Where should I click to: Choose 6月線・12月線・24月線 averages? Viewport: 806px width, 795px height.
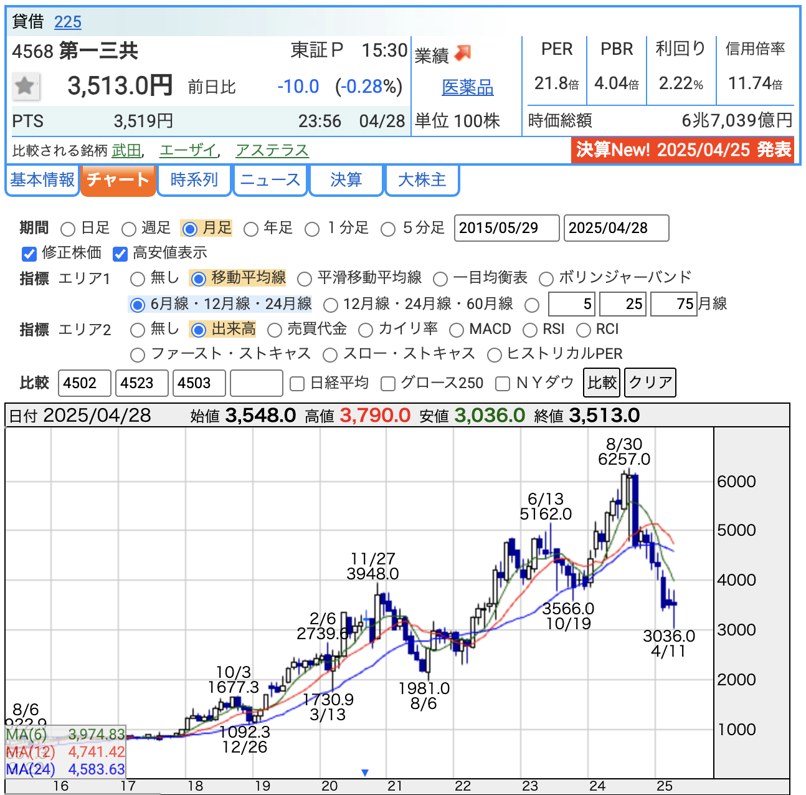click(x=138, y=305)
